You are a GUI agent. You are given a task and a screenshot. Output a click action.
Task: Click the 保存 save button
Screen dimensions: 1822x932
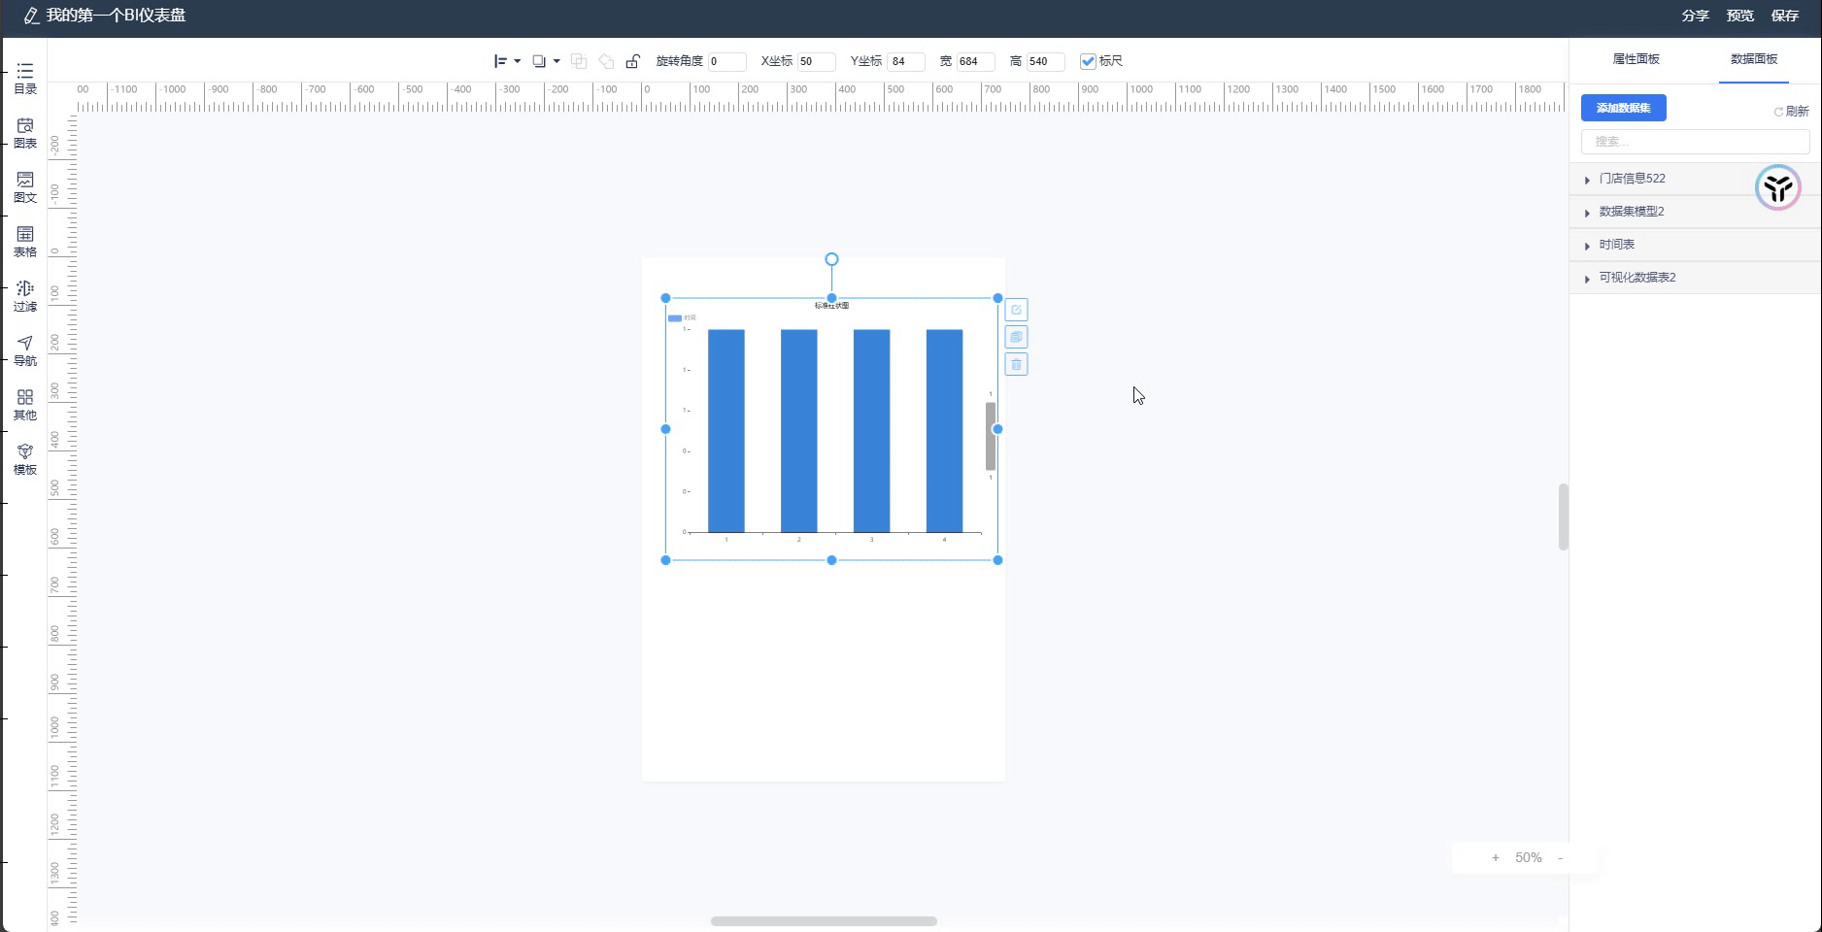[1785, 16]
